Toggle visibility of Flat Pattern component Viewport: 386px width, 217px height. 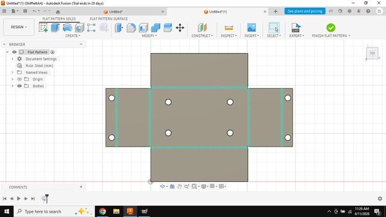(x=14, y=52)
